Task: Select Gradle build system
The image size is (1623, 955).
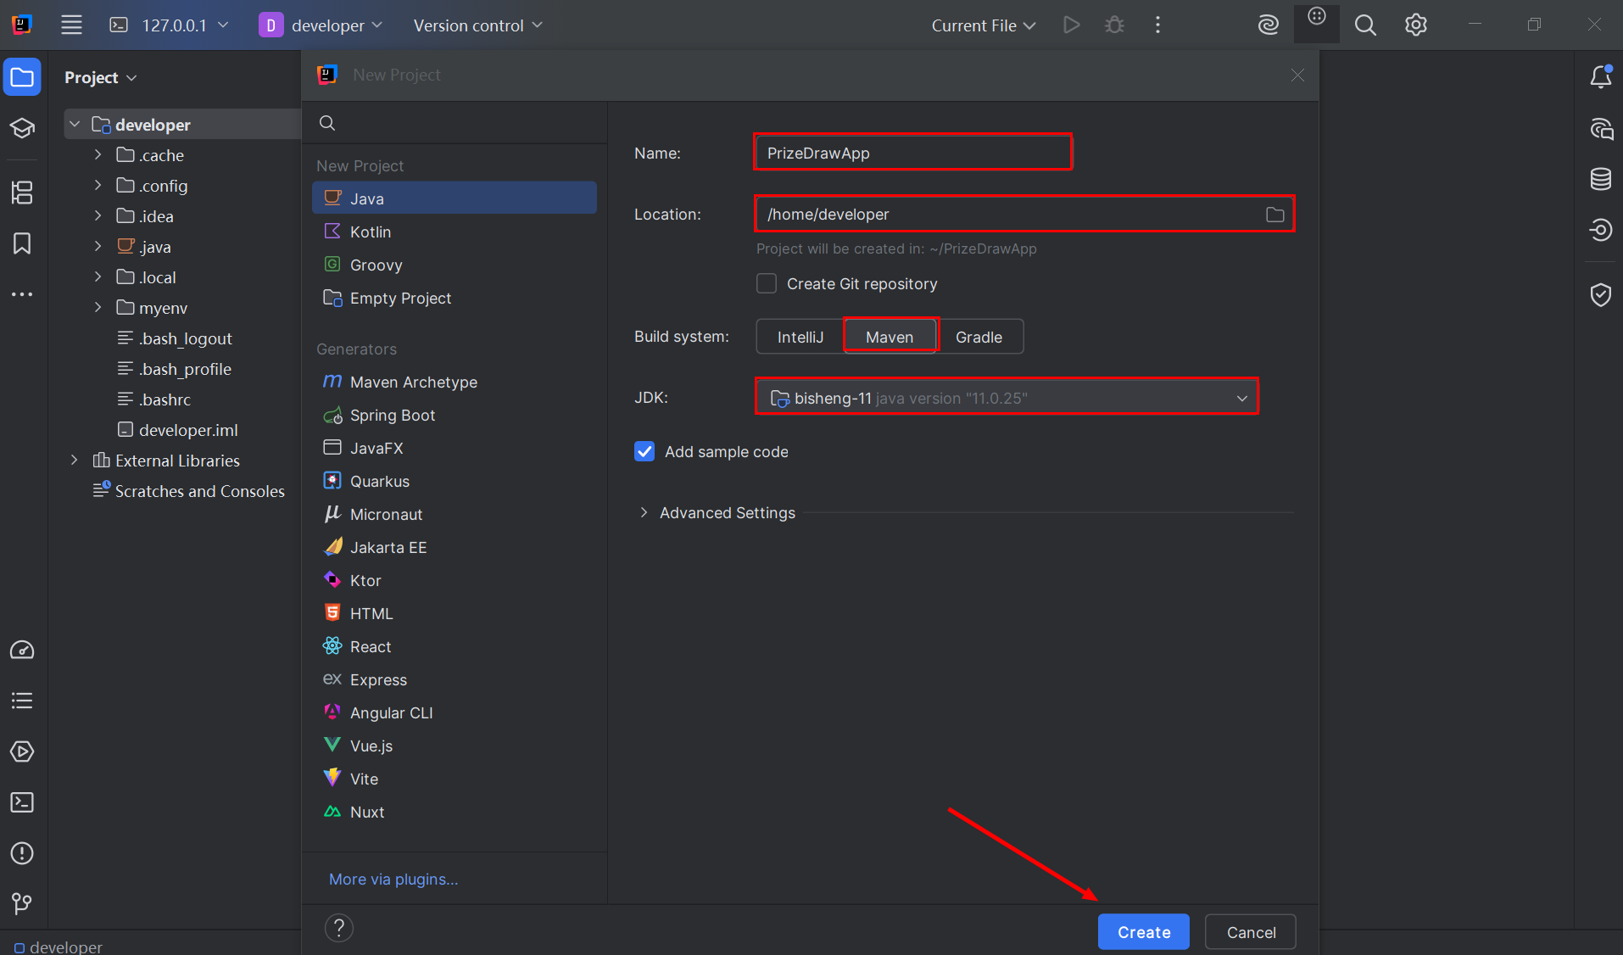Action: 979,337
